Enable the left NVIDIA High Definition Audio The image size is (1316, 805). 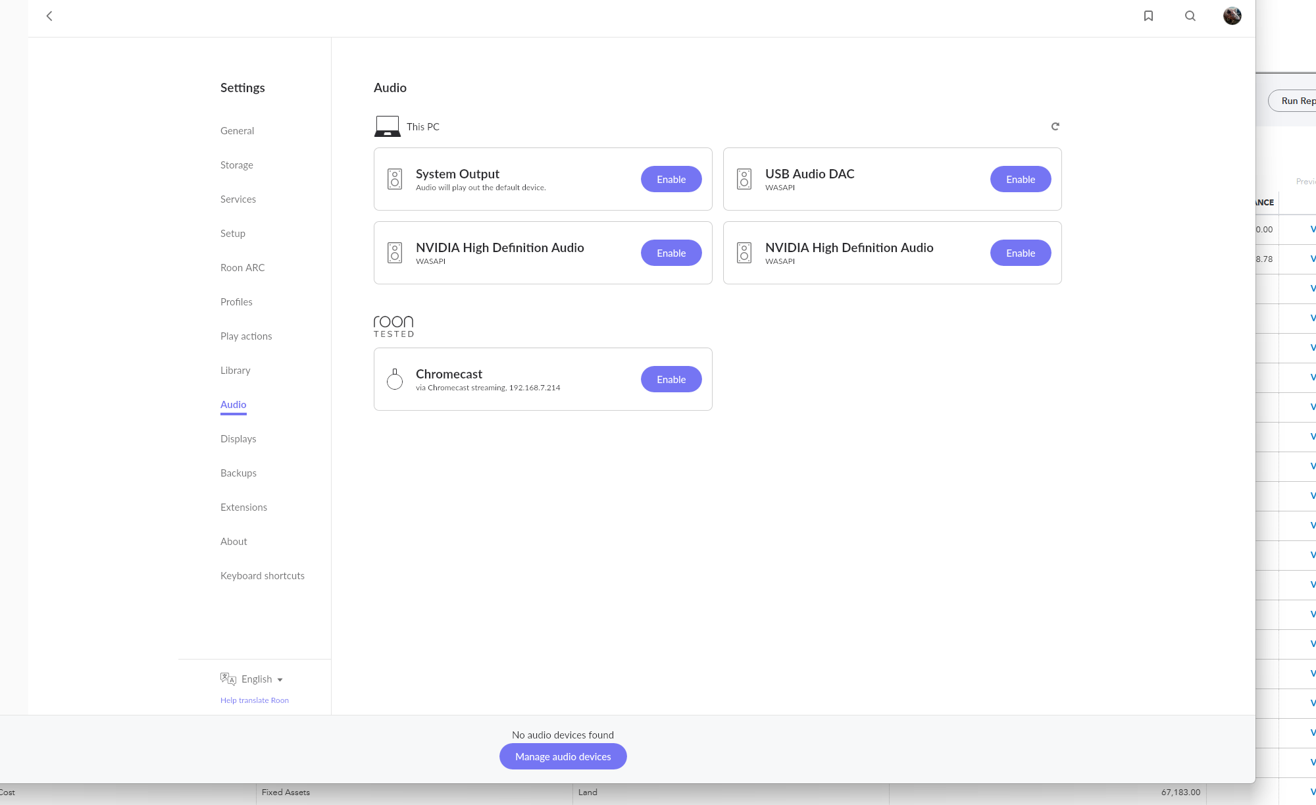(x=671, y=253)
